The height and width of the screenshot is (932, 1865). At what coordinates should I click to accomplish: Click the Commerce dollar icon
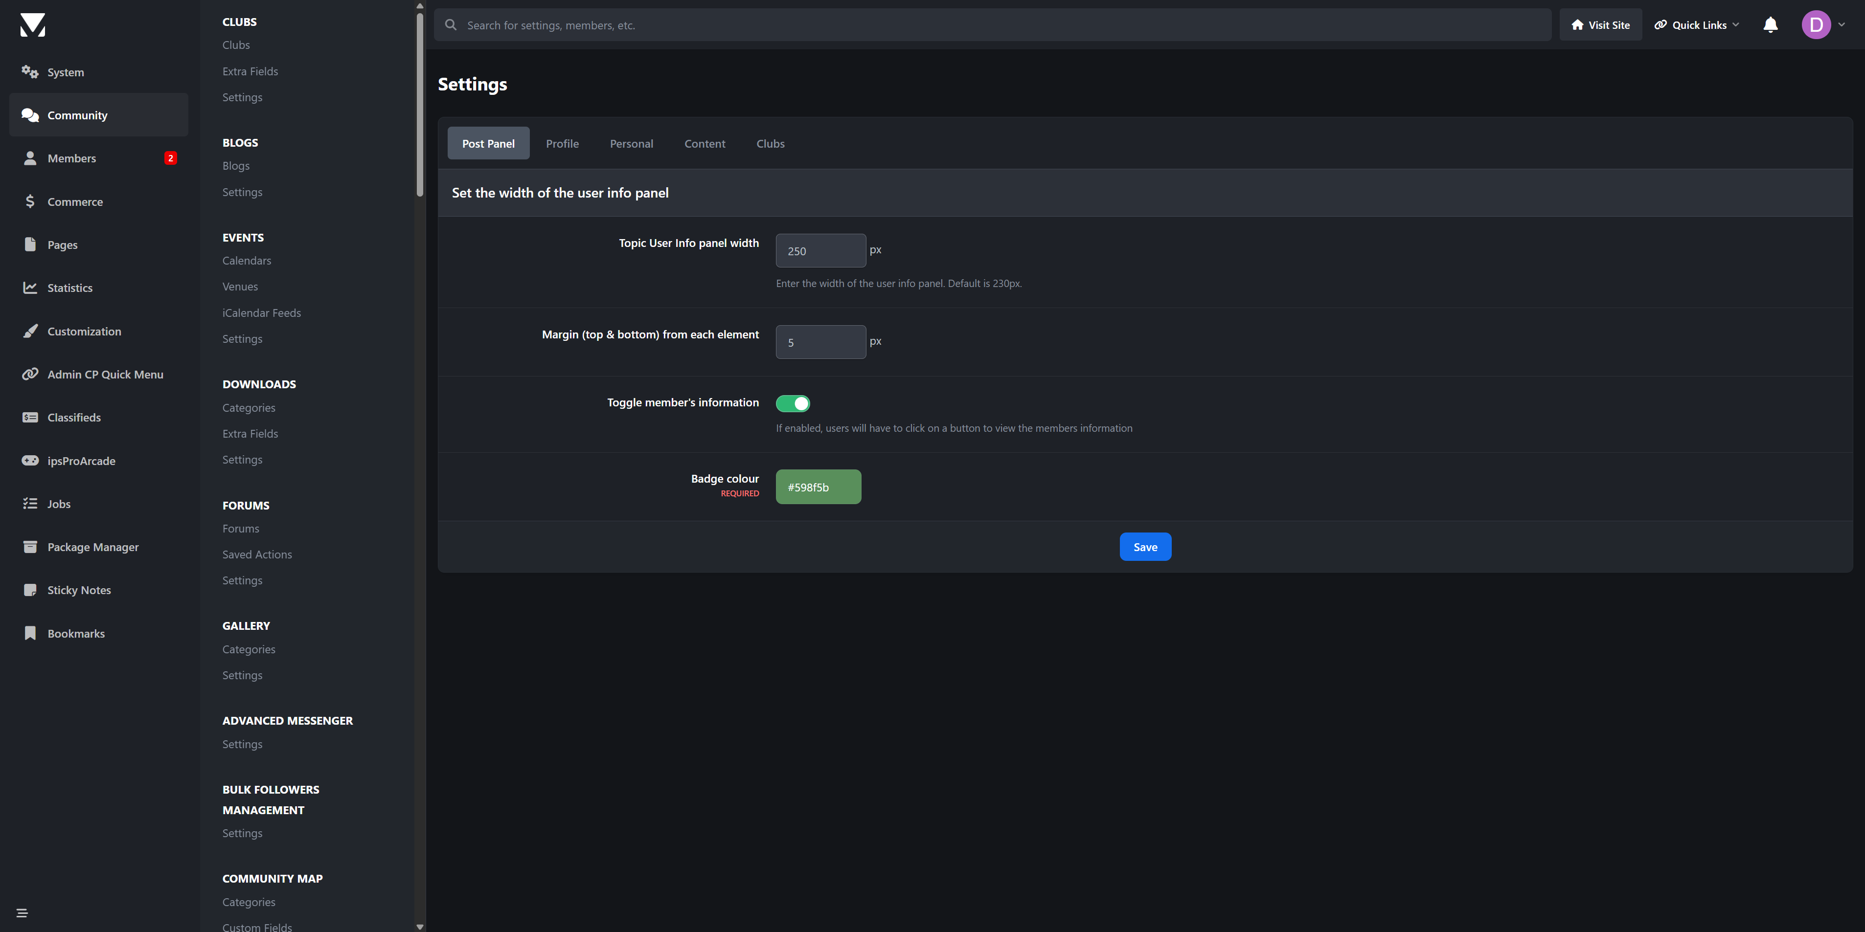pyautogui.click(x=30, y=202)
